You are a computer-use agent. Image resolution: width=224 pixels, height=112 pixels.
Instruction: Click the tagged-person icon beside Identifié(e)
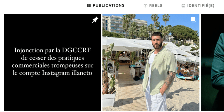[x=183, y=6]
